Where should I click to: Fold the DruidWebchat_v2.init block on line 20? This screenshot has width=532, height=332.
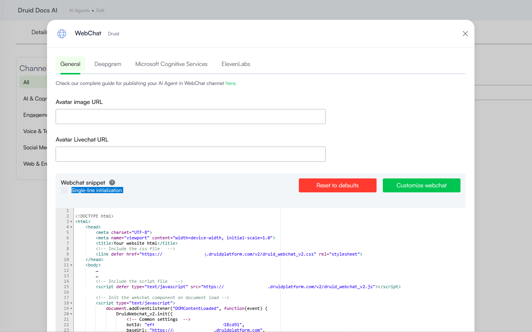pyautogui.click(x=72, y=314)
